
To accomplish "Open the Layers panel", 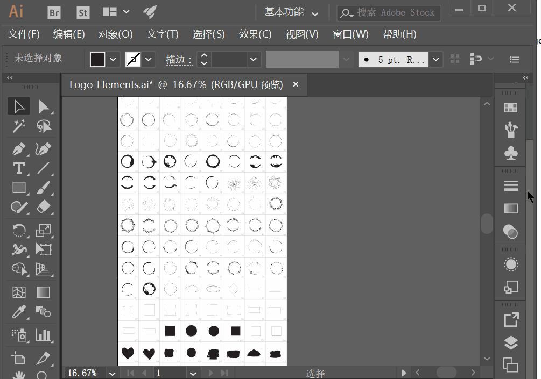I will [511, 342].
